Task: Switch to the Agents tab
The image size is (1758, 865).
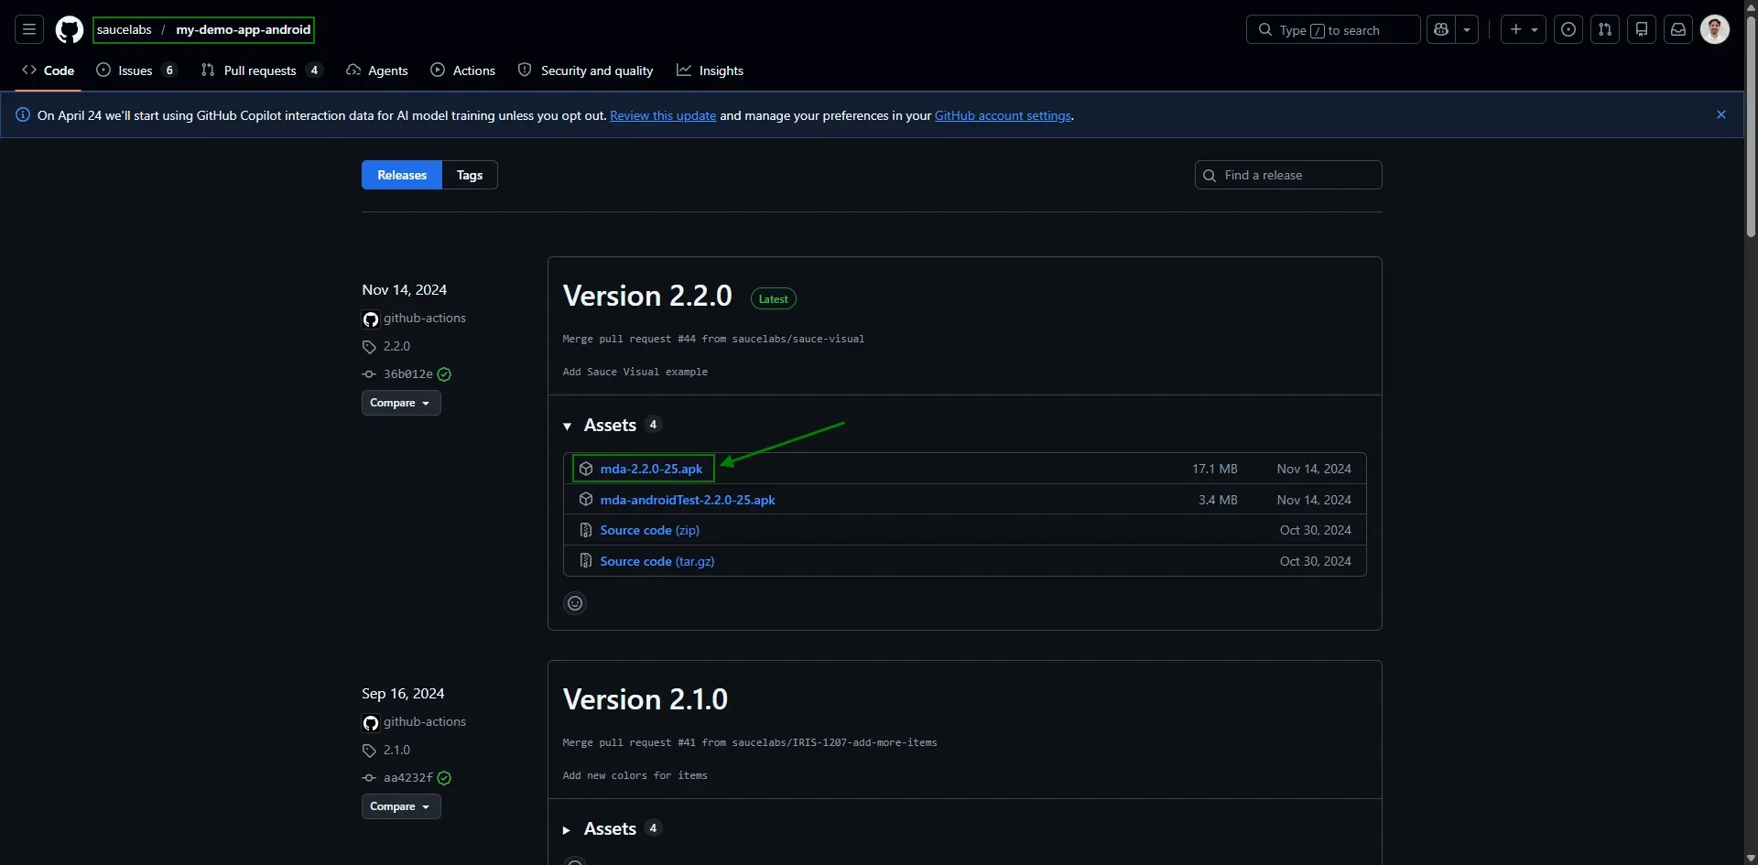Action: (x=377, y=70)
